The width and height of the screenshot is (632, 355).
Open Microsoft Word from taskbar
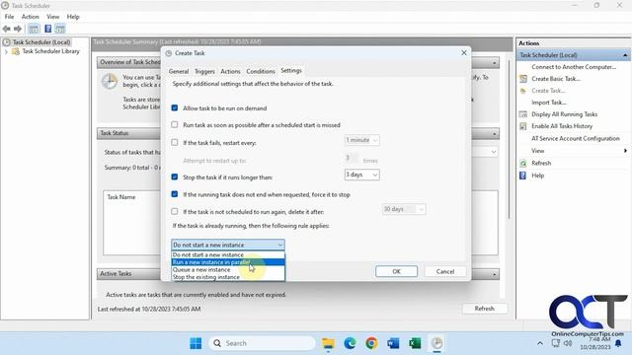coord(393,343)
